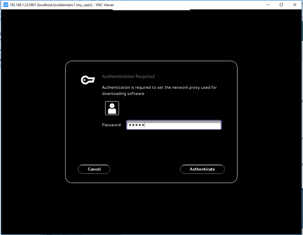This screenshot has width=303, height=235.
Task: Click the 'Password:' label
Action: pyautogui.click(x=112, y=125)
